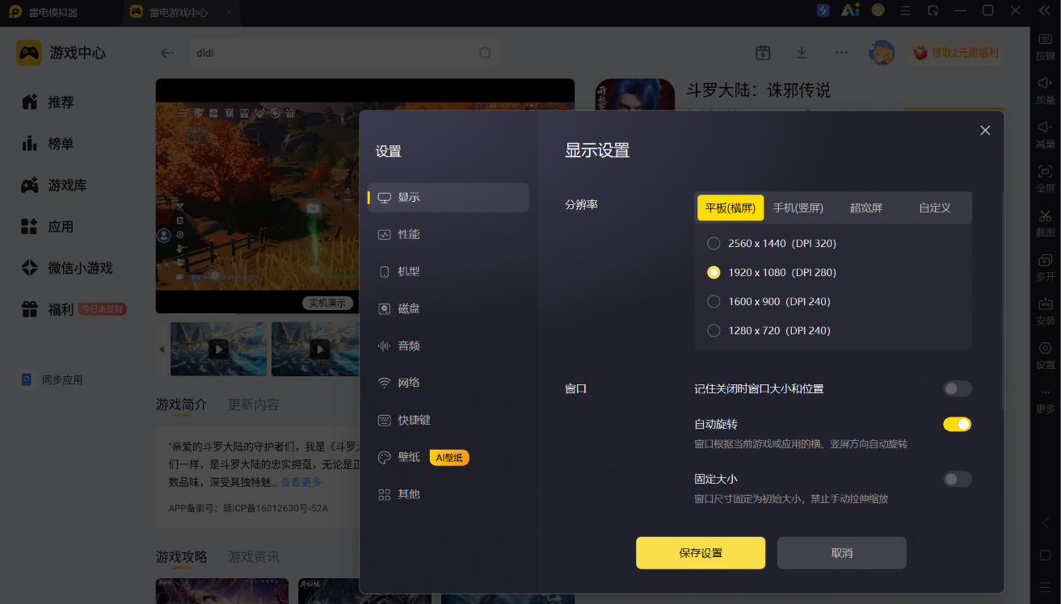Click 安装 APK install tool
Viewport: 1061px width, 604px height.
click(1046, 311)
